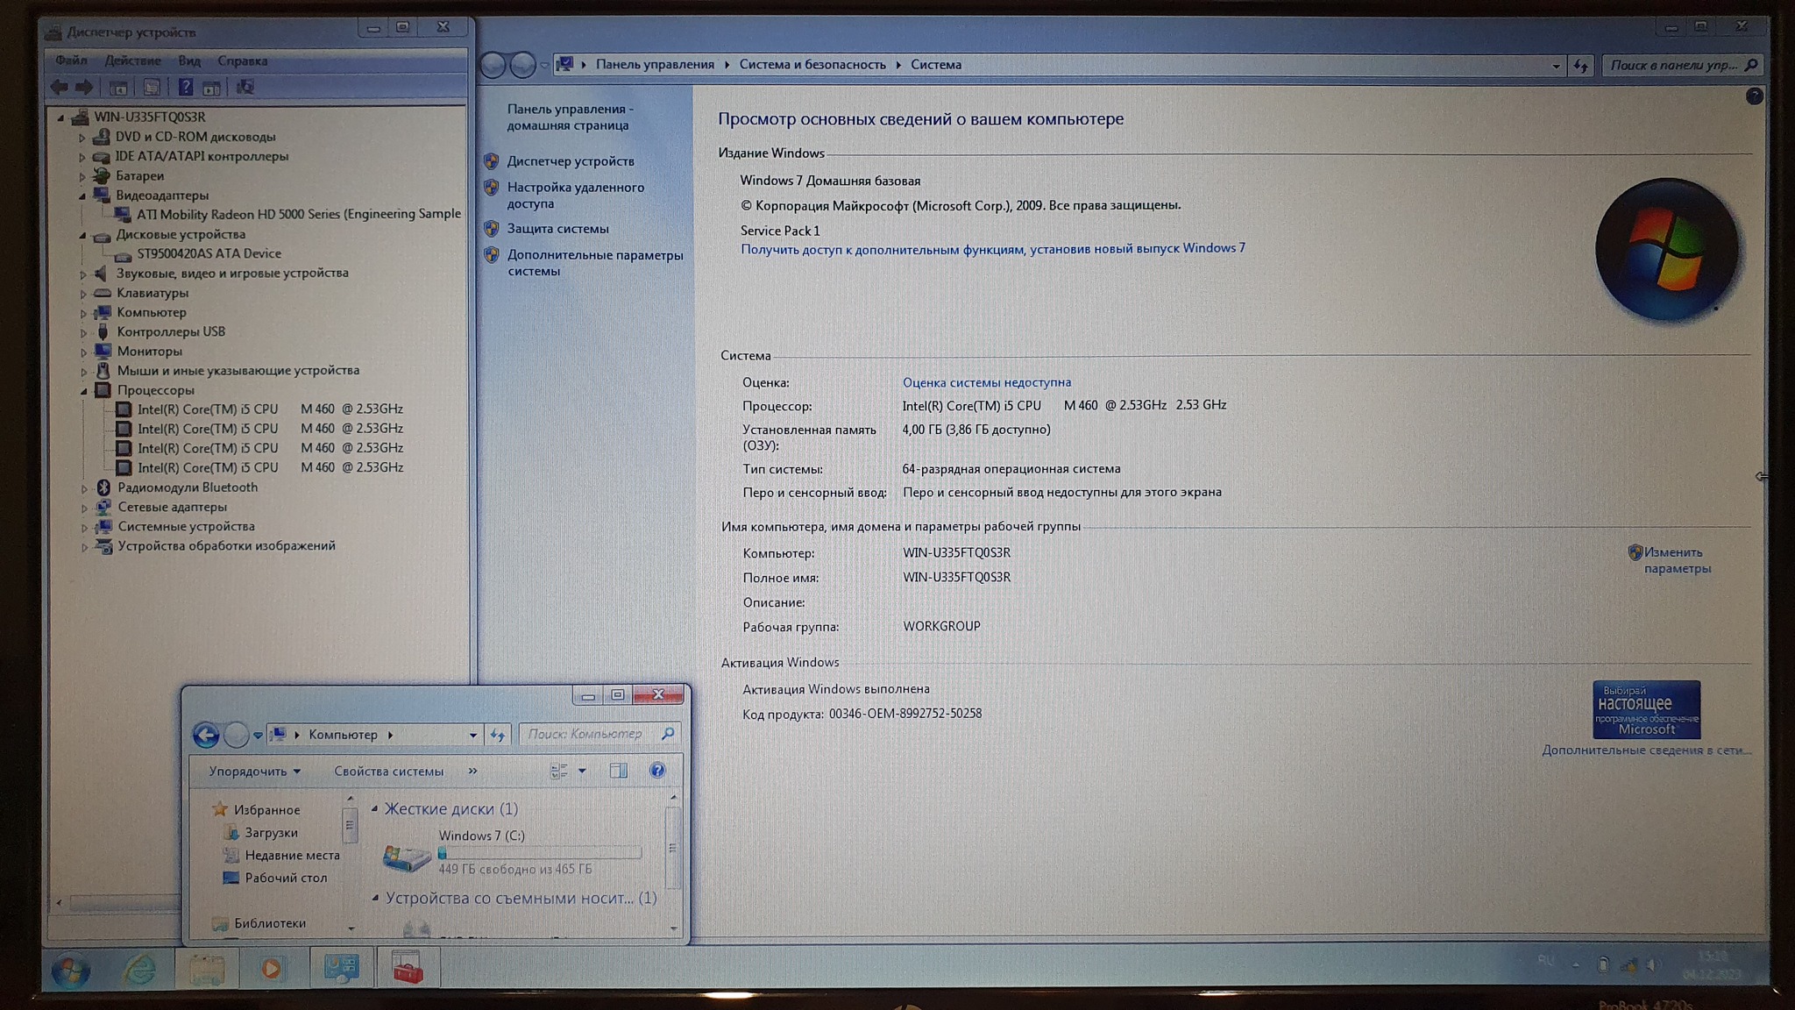Click the Control Panel search field

coord(1672,65)
